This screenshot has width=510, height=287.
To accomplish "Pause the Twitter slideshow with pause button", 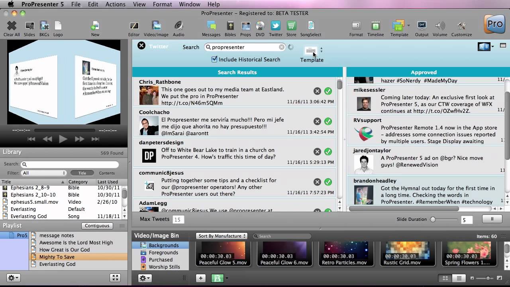I will coord(492,219).
